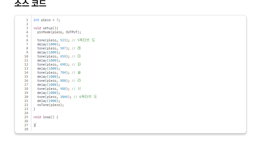Screen dimensions: 261x162
Task: Click the '소스 코드' heading
Action: [30, 3]
